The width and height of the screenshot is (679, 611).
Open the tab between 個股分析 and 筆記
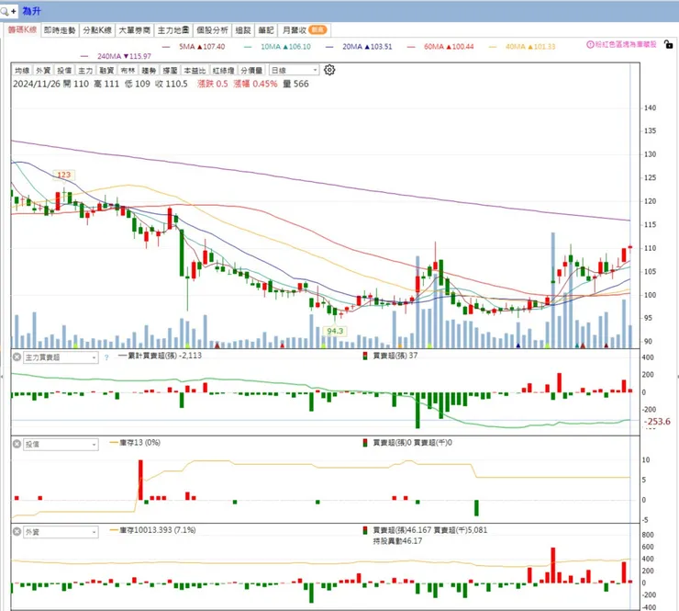click(243, 30)
